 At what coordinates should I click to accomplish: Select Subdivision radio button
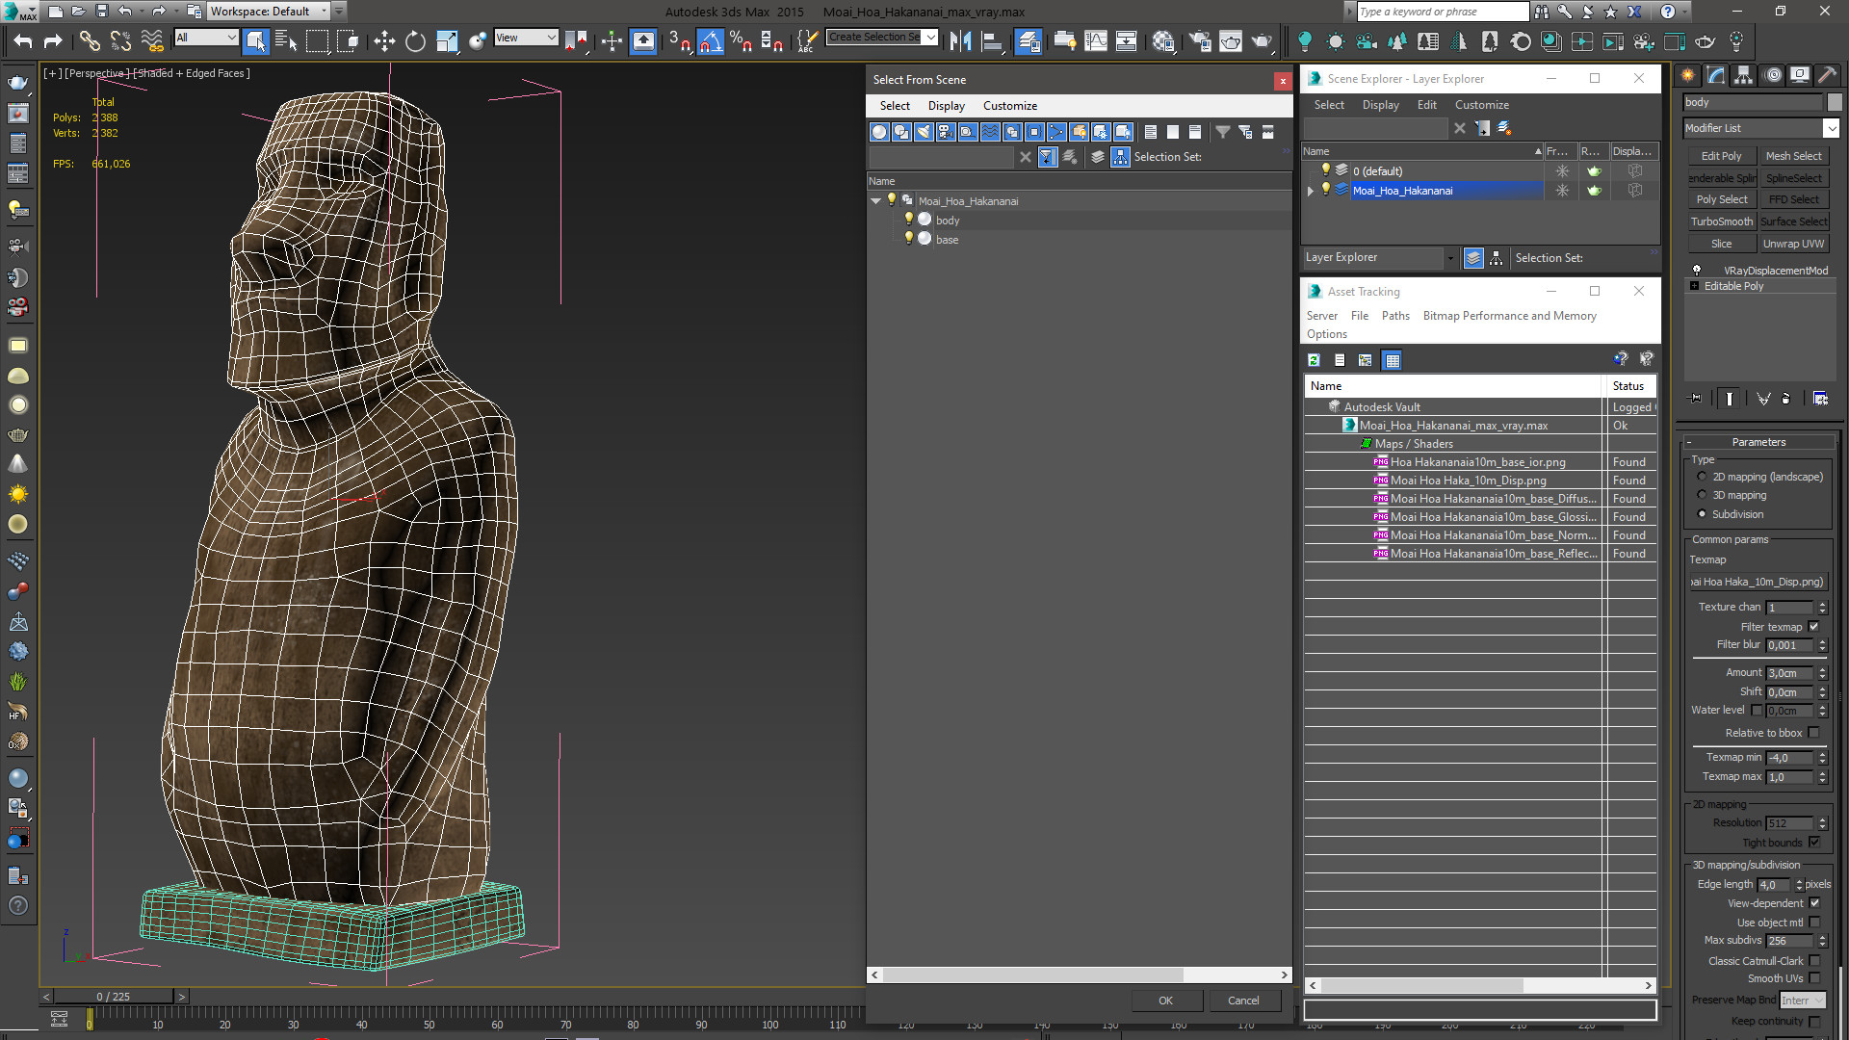point(1702,514)
